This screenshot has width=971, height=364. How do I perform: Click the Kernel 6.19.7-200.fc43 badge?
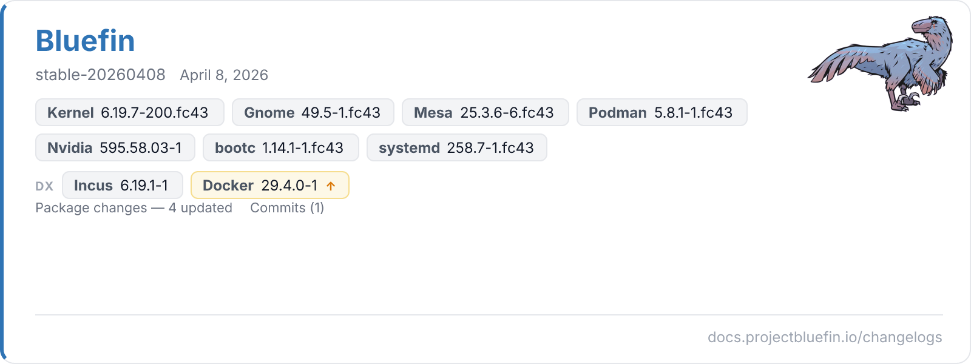[129, 113]
